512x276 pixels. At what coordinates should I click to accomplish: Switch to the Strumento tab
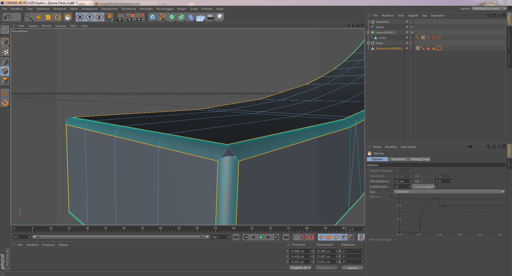tap(398, 159)
